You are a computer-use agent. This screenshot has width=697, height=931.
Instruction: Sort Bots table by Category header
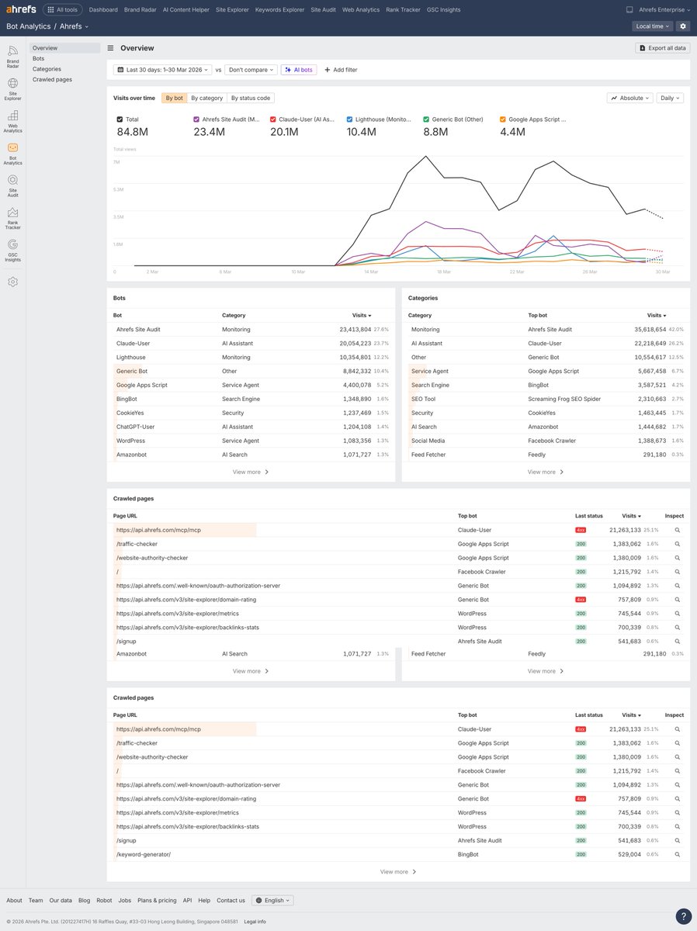[x=234, y=315]
